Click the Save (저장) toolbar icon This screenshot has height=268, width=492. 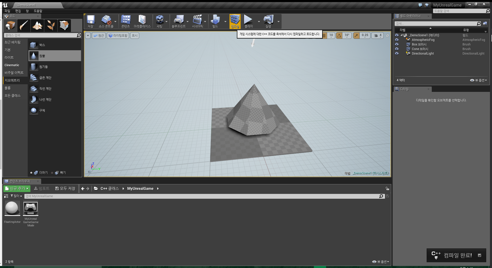pos(90,21)
